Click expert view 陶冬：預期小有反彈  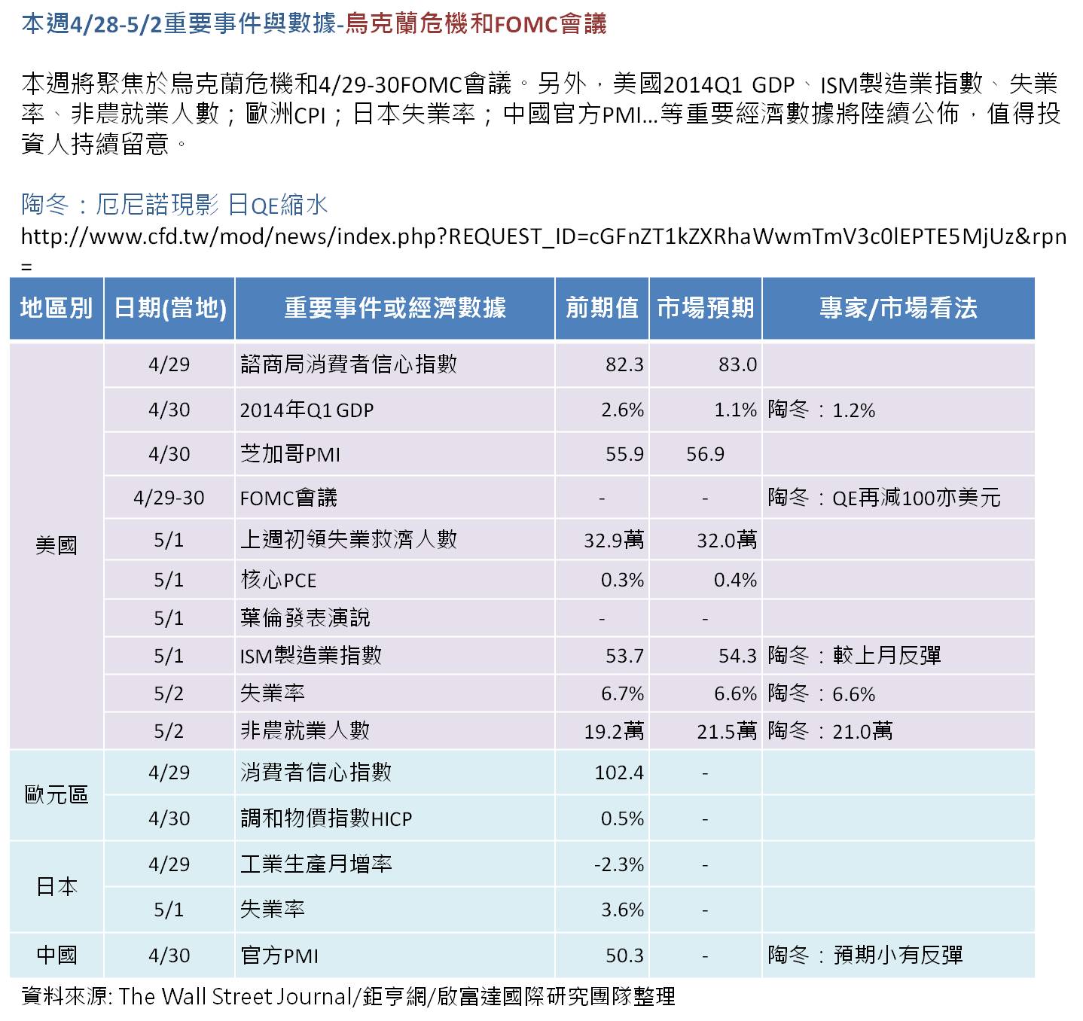point(865,955)
